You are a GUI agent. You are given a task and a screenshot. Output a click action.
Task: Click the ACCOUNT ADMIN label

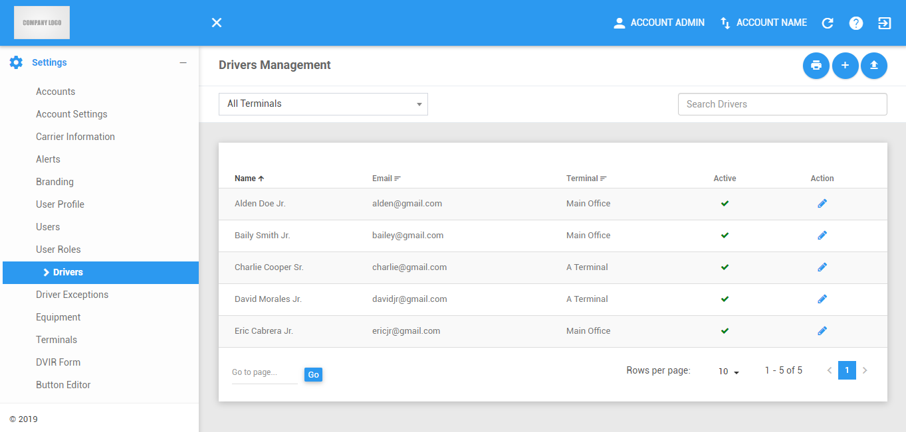[667, 23]
